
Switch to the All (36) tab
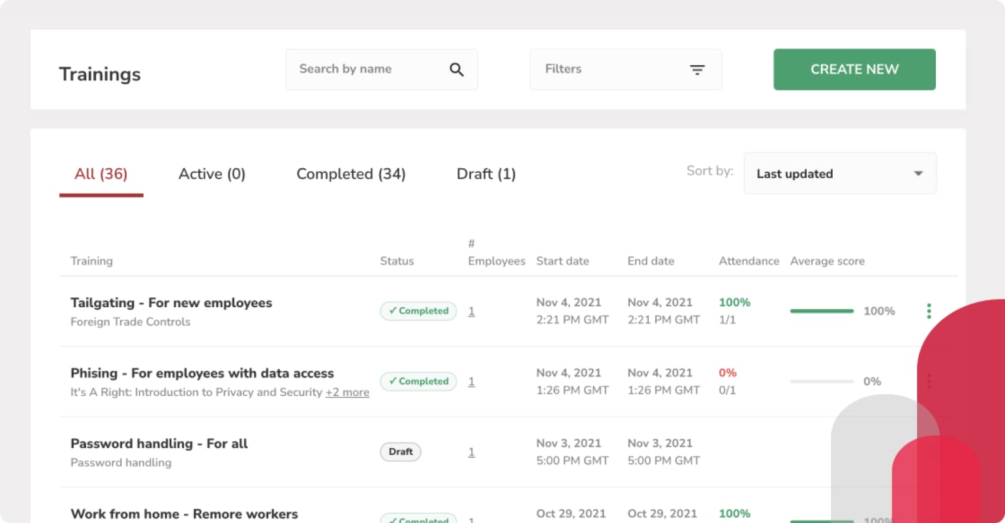101,174
